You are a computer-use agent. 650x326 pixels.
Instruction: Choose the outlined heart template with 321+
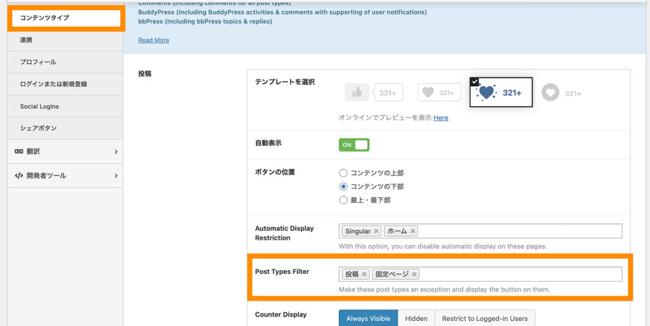click(439, 93)
